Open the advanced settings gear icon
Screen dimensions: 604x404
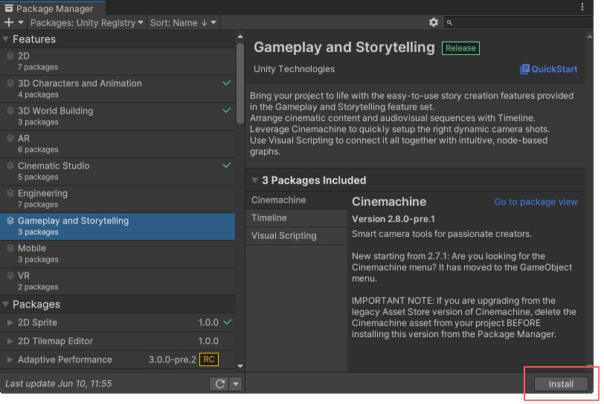[x=434, y=23]
